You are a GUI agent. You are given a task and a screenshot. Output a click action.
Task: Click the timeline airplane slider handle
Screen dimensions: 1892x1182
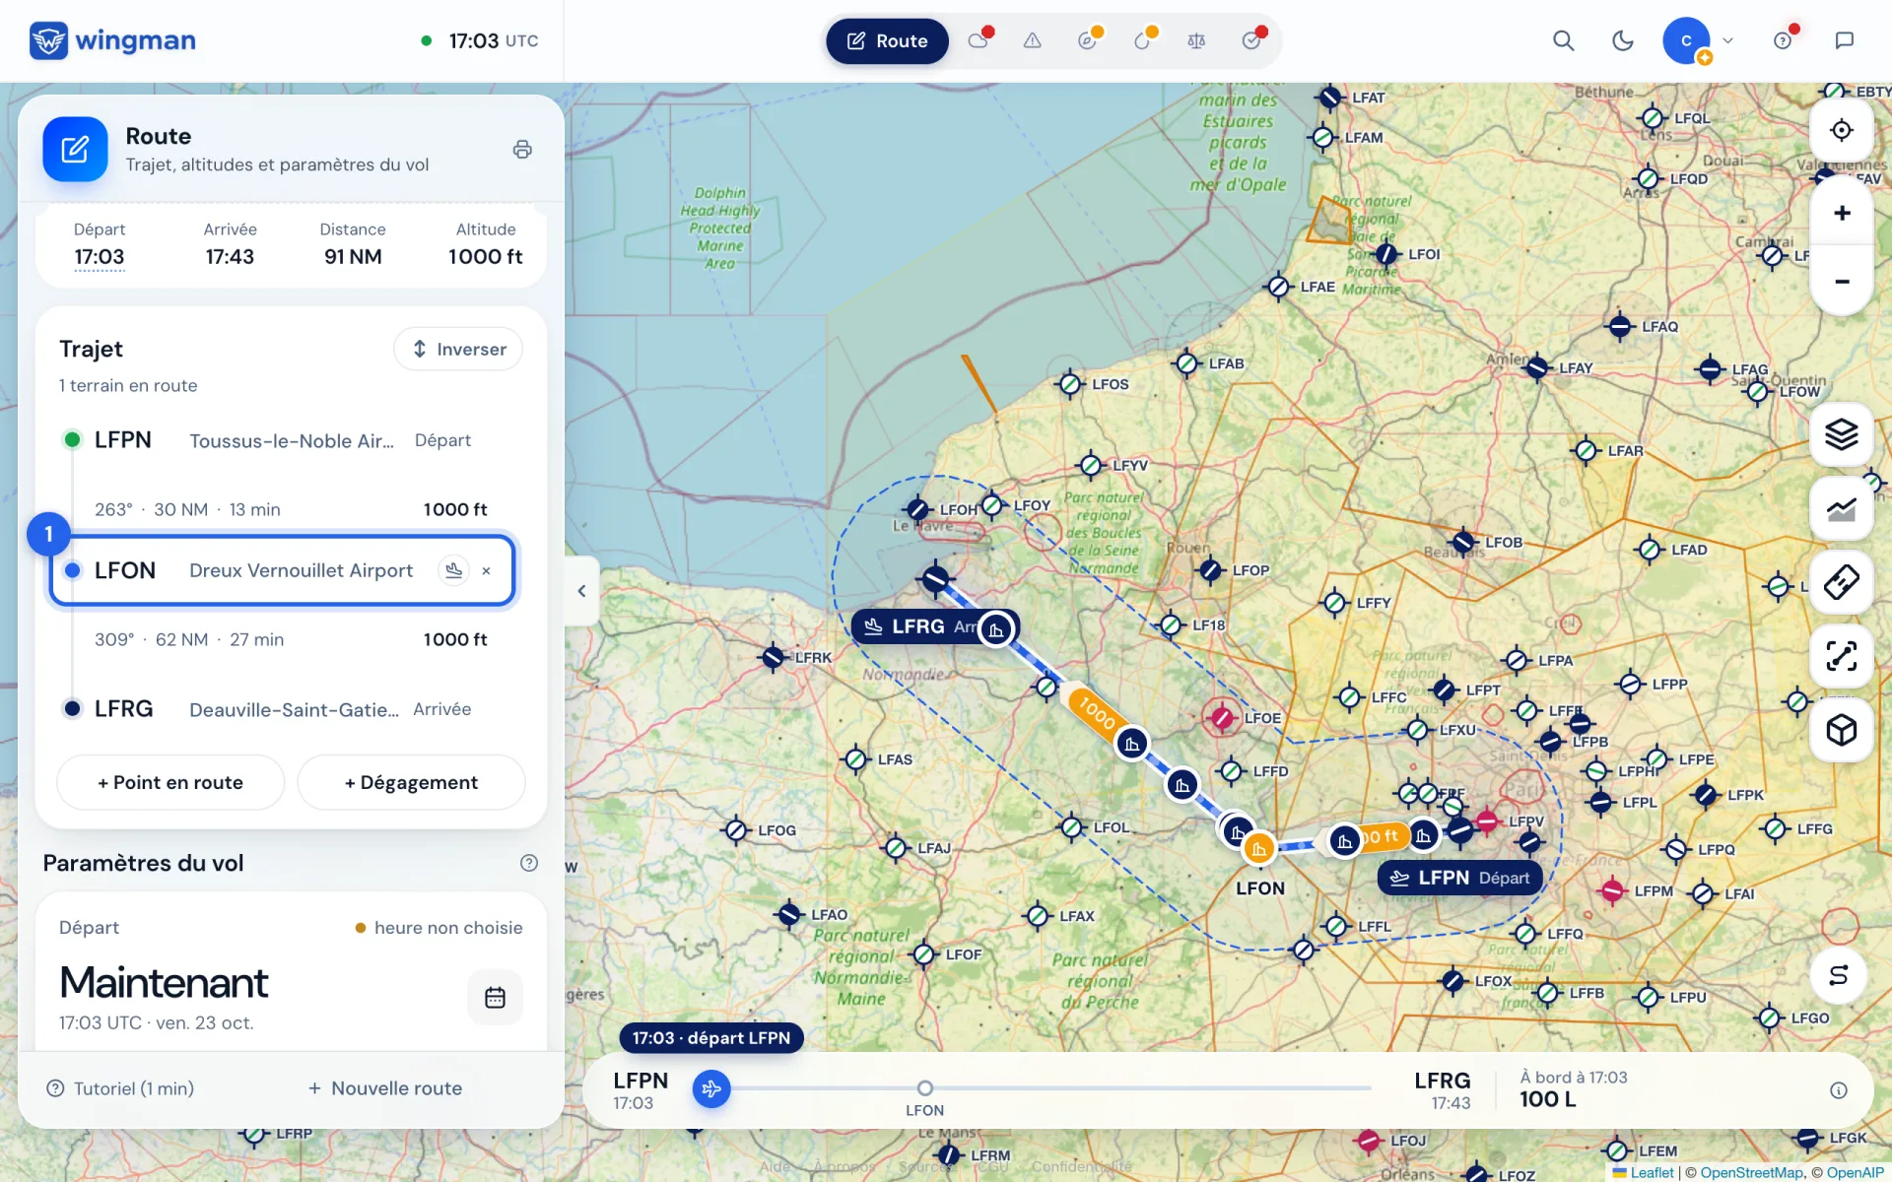(x=711, y=1088)
